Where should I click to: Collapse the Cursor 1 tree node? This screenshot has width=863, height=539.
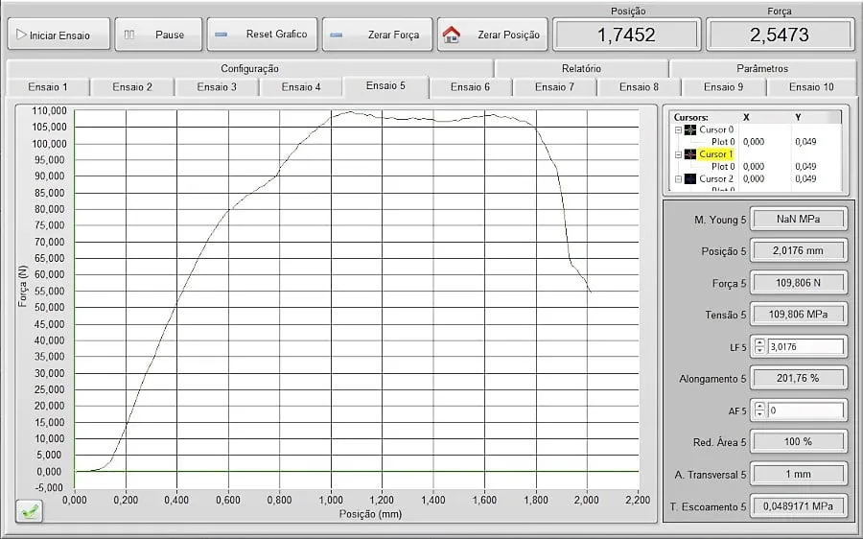pyautogui.click(x=678, y=154)
